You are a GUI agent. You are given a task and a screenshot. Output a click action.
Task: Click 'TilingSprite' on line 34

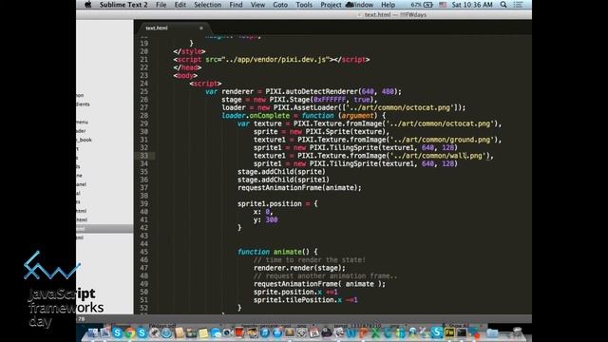(x=354, y=163)
